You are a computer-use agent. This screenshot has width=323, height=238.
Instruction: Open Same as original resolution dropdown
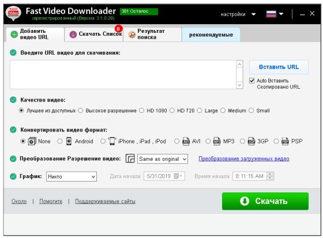163,159
